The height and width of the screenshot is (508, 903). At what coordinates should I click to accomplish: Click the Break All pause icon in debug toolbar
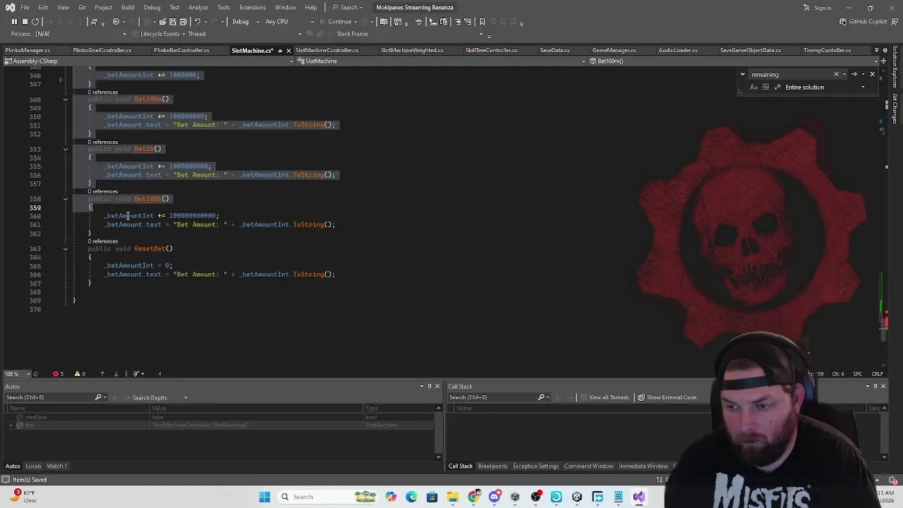point(14,21)
